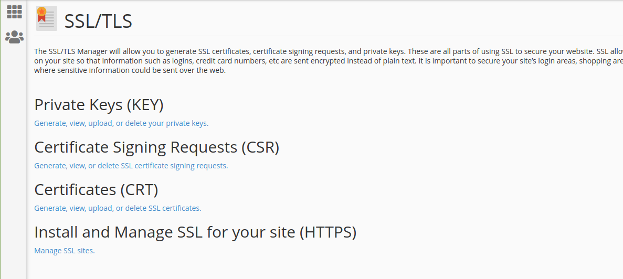The height and width of the screenshot is (279, 623).
Task: Open the Manage SSL sites link
Action: point(65,251)
